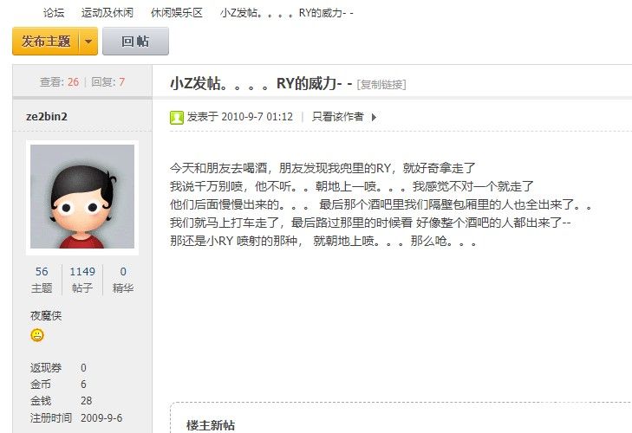Viewport: 632px width, 433px height.
Task: Click the 楼主新帖 section heading
Action: 211,425
